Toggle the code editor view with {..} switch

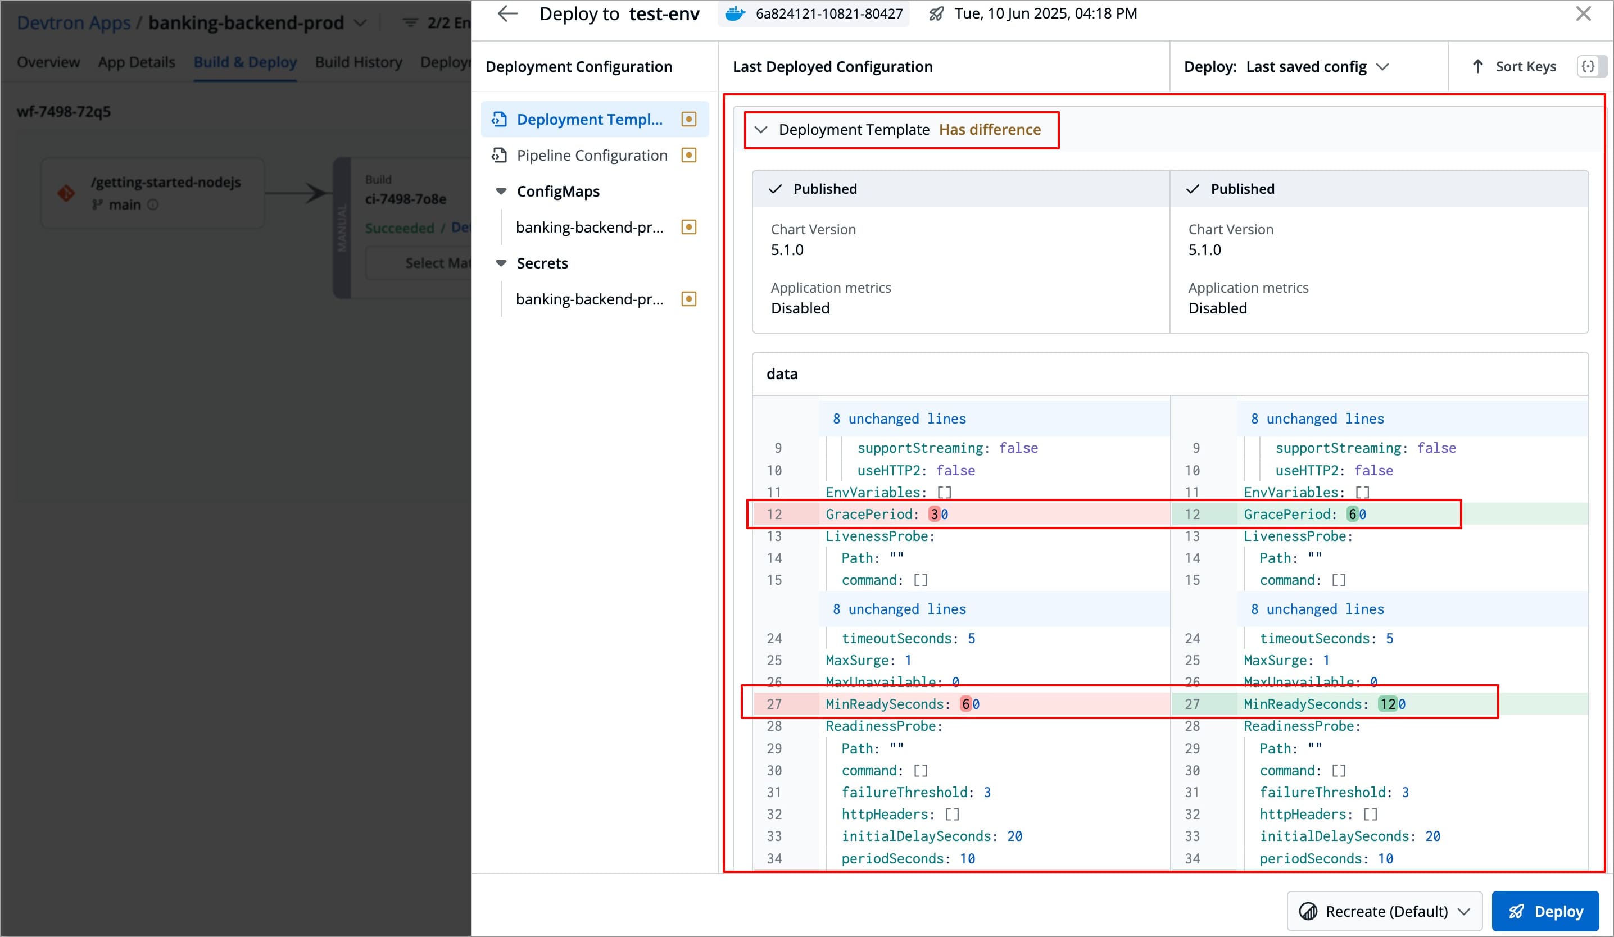1591,66
